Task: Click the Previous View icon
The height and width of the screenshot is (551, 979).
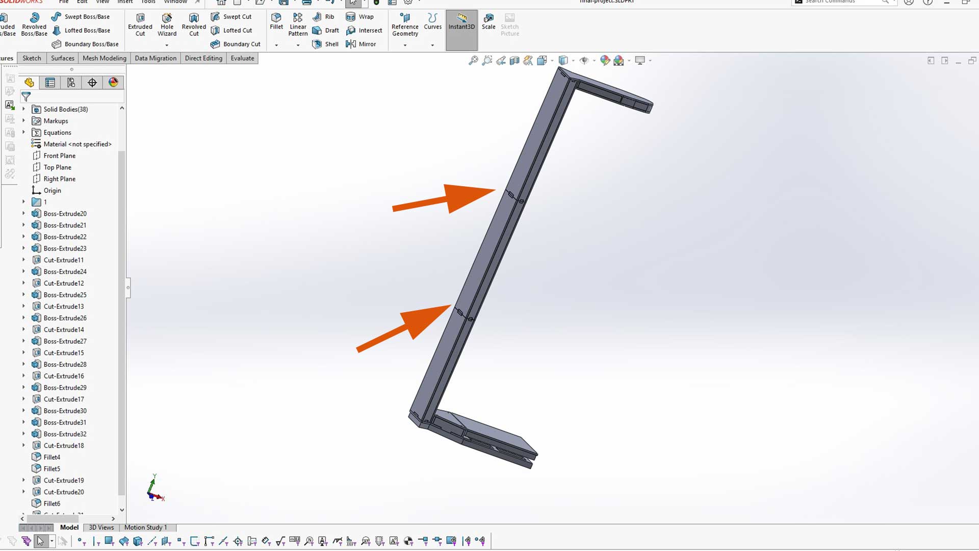Action: coord(501,61)
